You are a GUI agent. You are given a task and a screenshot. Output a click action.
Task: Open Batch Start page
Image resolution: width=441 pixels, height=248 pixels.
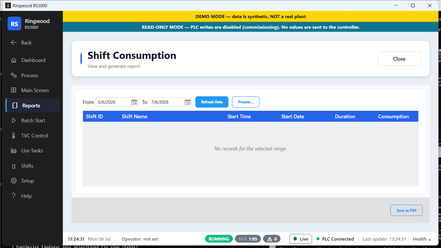coord(33,121)
